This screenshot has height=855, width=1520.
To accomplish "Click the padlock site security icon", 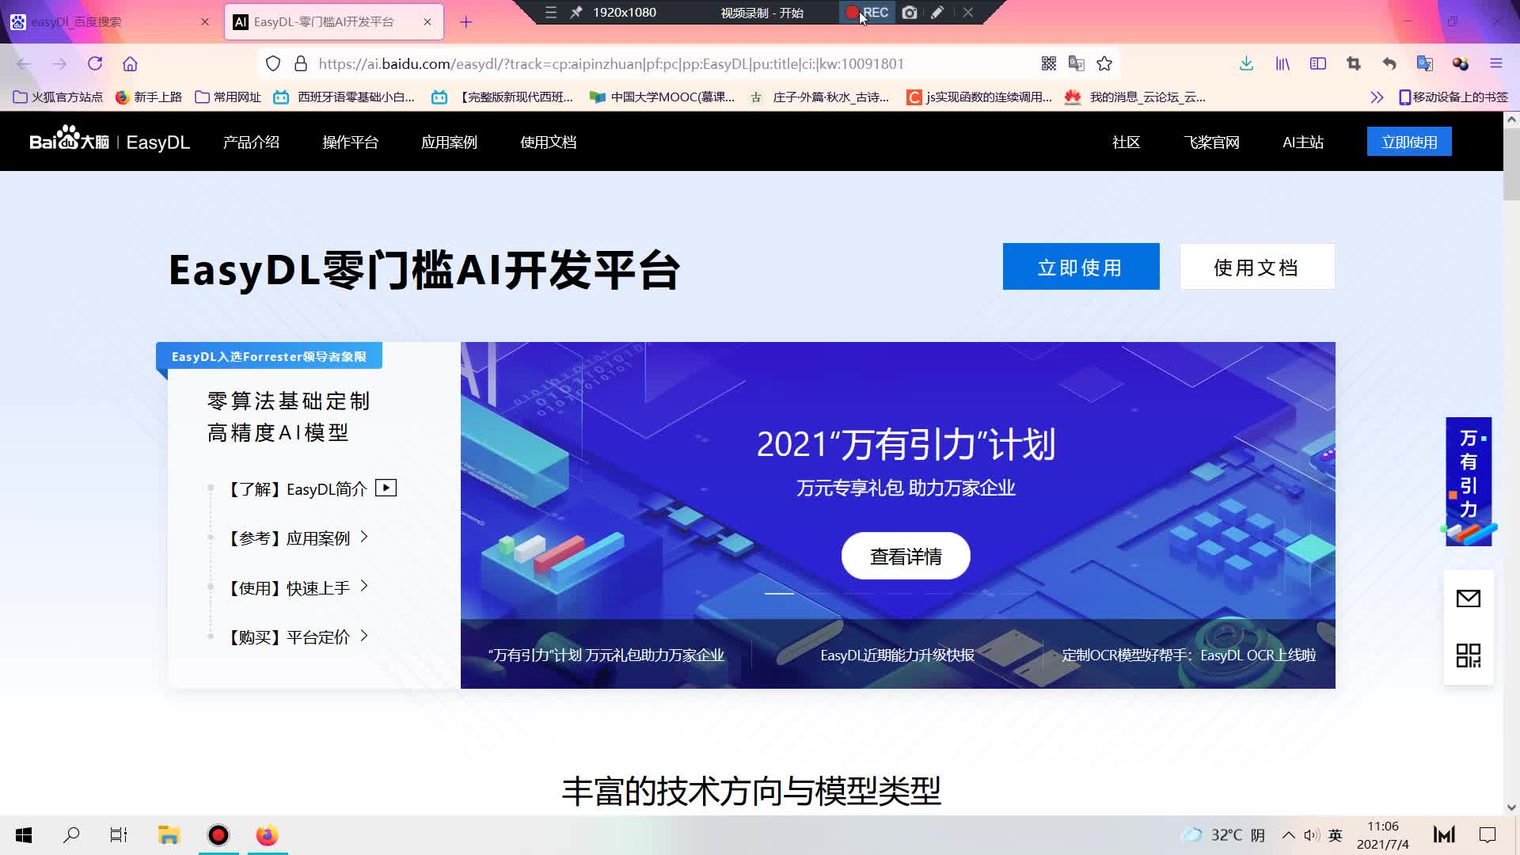I will click(x=301, y=63).
